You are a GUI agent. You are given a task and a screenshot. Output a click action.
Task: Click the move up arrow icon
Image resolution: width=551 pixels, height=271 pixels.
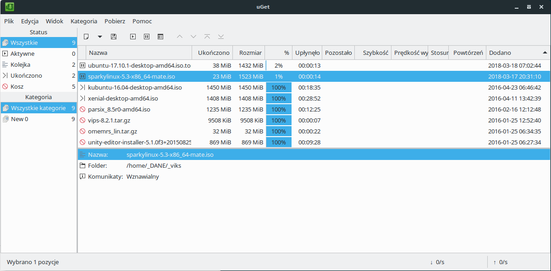click(x=180, y=36)
